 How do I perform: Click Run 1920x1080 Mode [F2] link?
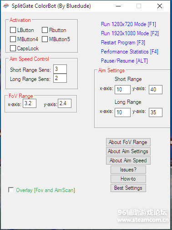130,33
